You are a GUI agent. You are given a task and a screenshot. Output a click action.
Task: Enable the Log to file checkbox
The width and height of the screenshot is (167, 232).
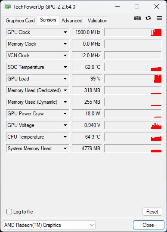click(x=9, y=212)
